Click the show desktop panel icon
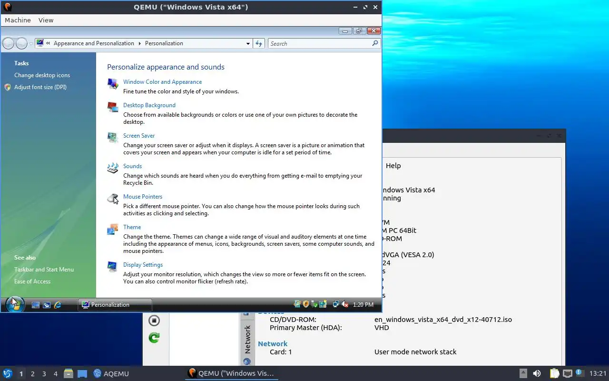609x381 pixels. pos(82,373)
